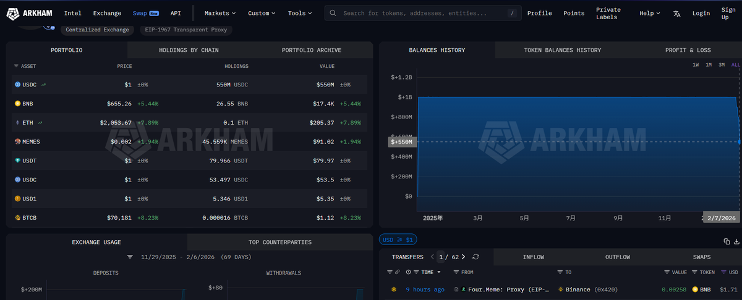Click the Arkham logo
This screenshot has height=300, width=742.
tap(29, 13)
